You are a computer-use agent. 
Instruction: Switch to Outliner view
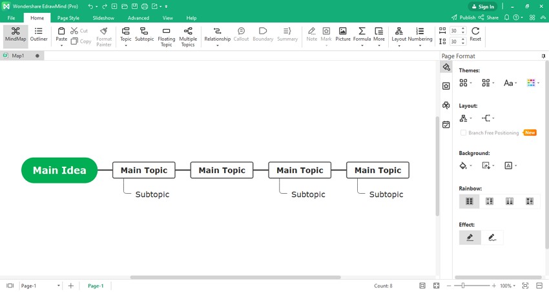(x=39, y=35)
